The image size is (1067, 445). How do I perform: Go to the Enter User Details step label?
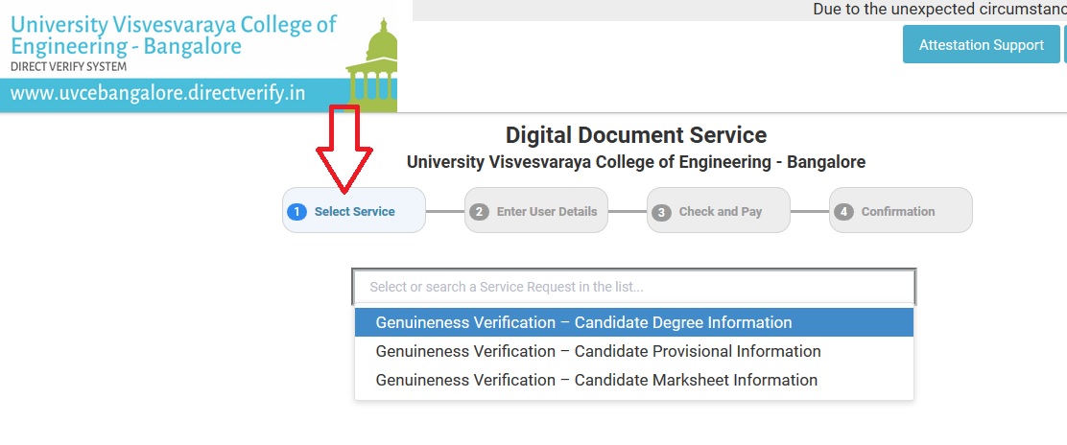click(547, 212)
